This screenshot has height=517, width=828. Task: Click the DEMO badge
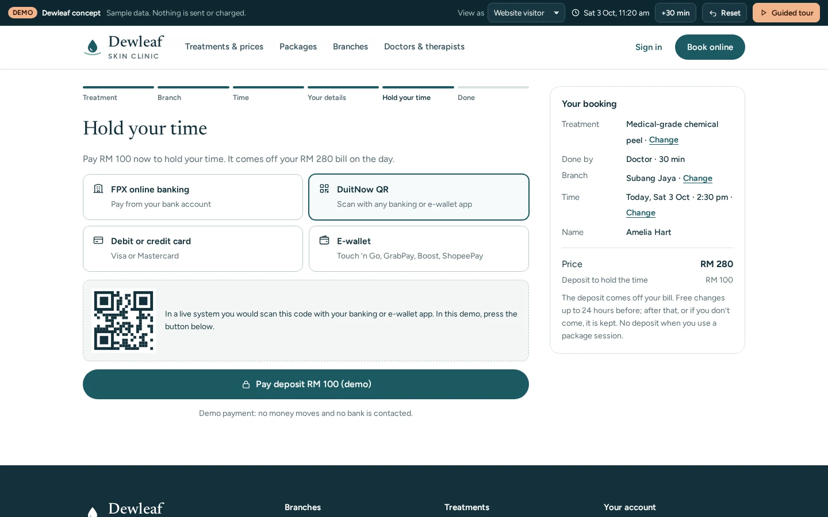pyautogui.click(x=23, y=13)
